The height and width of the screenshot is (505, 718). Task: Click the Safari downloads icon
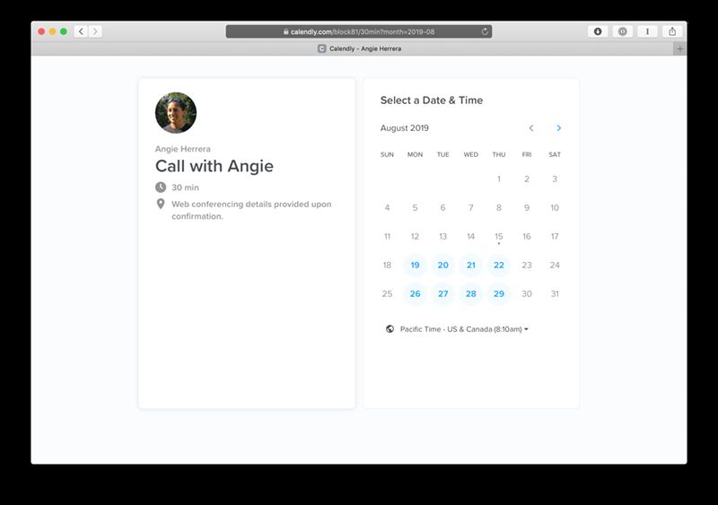598,31
